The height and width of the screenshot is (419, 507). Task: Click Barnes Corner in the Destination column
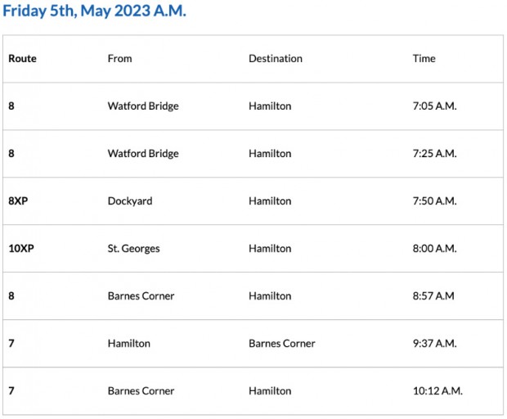282,344
